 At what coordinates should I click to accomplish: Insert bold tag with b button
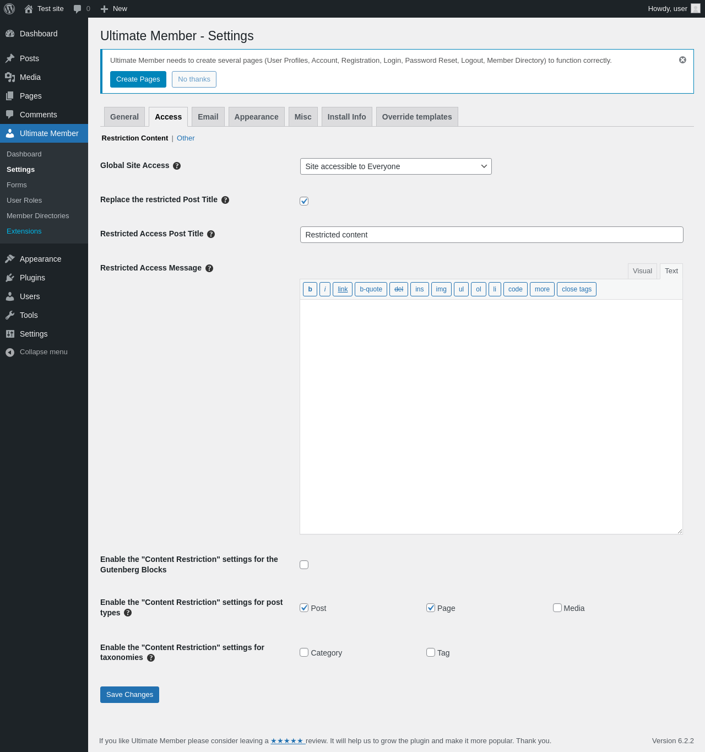pyautogui.click(x=310, y=289)
